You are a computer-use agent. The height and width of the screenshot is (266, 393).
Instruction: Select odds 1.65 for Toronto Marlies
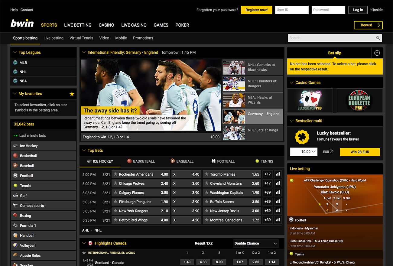255,174
